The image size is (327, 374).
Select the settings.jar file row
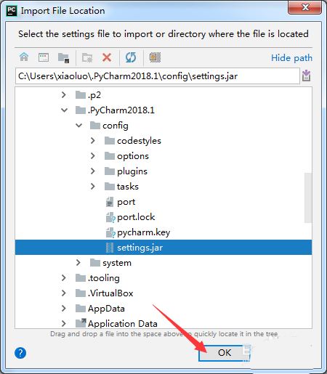163,248
